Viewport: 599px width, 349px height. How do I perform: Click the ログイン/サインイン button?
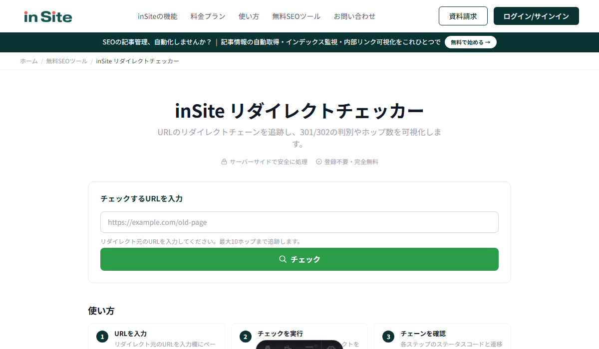click(x=536, y=16)
